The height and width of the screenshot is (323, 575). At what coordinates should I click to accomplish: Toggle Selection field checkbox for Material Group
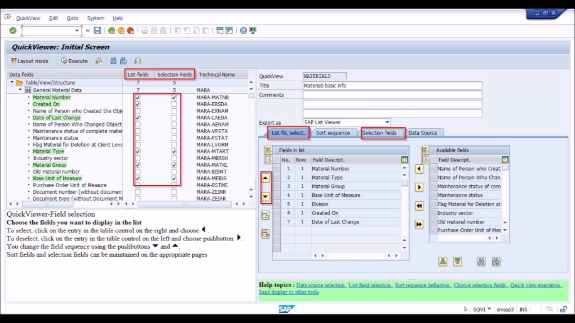click(x=174, y=165)
